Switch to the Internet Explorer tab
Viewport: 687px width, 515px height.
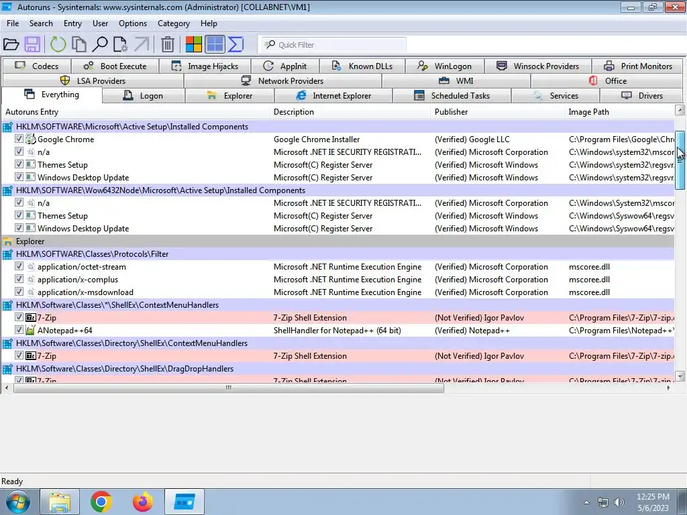coord(333,95)
